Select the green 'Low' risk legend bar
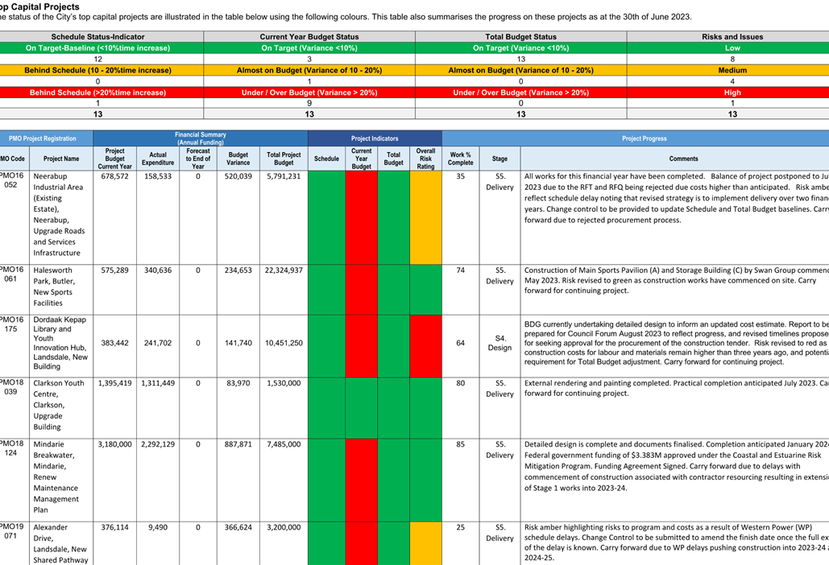Image resolution: width=829 pixels, height=565 pixels. 732,48
